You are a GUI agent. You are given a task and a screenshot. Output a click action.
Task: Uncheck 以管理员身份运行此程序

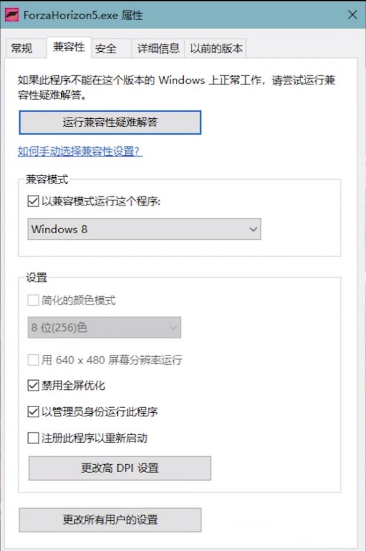tap(33, 412)
